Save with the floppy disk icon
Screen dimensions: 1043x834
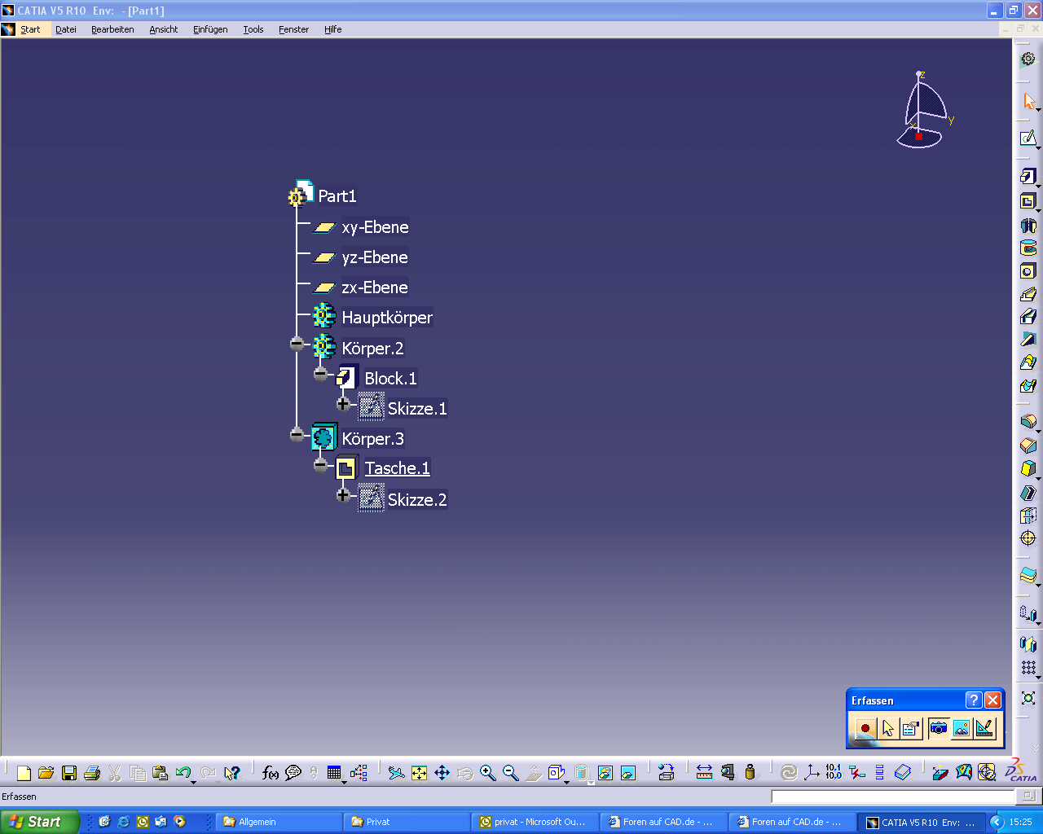click(69, 773)
